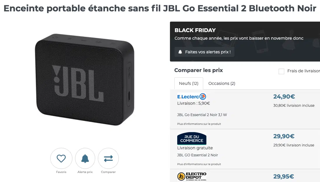Open the E.Leclerc store logo
Viewport: 320px width, 182px height.
coord(192,96)
